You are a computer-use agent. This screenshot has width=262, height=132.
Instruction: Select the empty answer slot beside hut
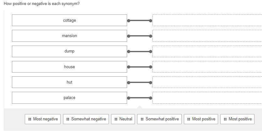click(x=207, y=82)
